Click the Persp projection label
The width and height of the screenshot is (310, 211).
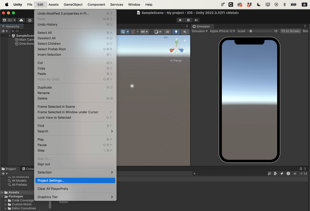pos(176,60)
